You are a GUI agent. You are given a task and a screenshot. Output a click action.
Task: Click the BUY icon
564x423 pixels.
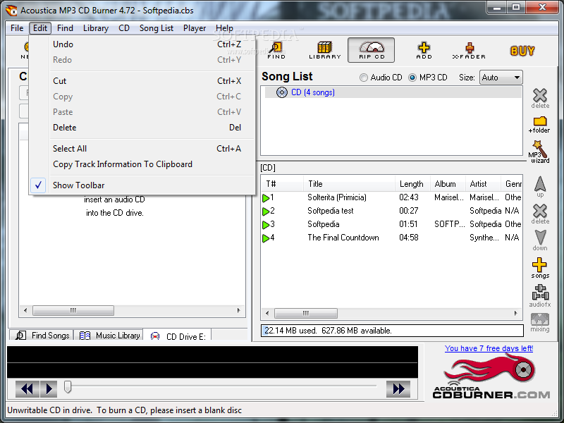(522, 51)
